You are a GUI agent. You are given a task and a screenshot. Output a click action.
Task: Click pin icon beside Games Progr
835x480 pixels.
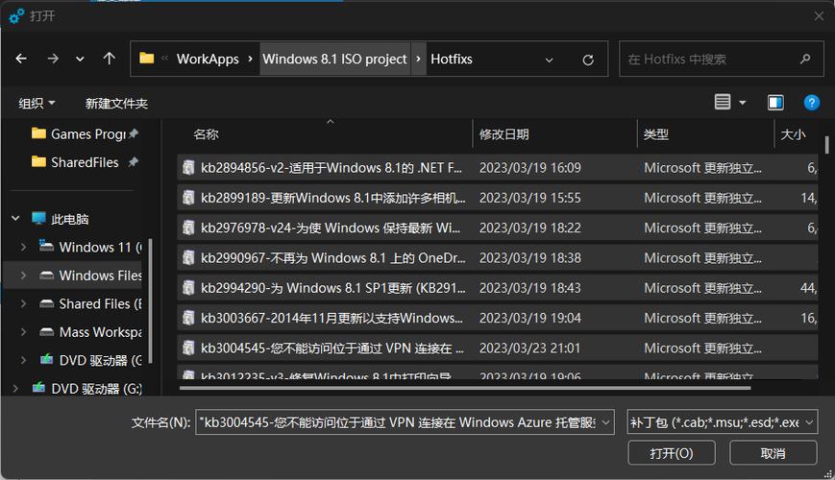click(134, 133)
